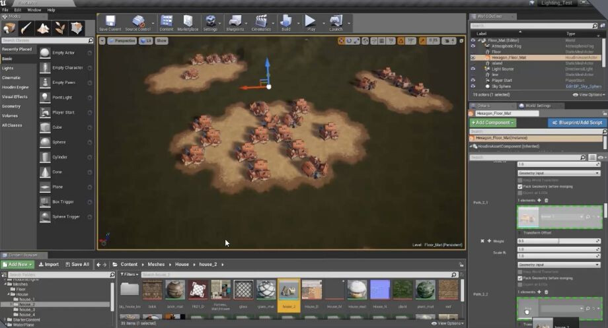
Task: Toggle visibility eye for Light Source actor
Action: tap(473, 69)
